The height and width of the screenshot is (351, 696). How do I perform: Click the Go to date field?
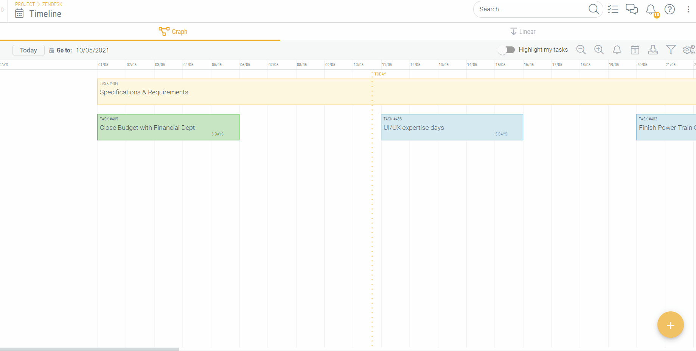pyautogui.click(x=93, y=50)
